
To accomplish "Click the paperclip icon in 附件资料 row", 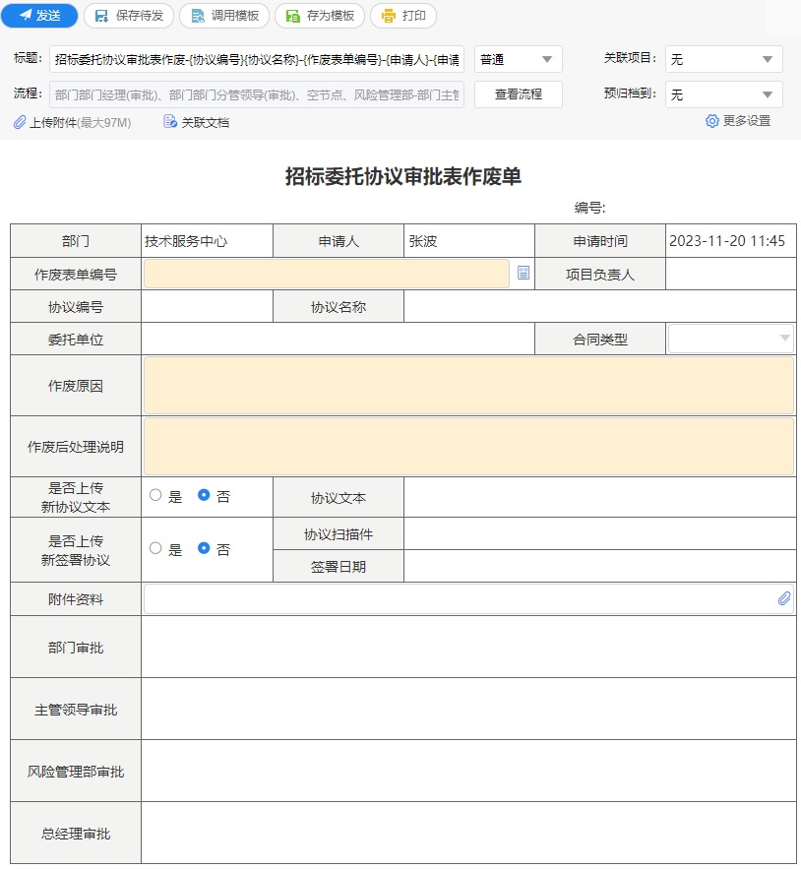I will point(784,598).
